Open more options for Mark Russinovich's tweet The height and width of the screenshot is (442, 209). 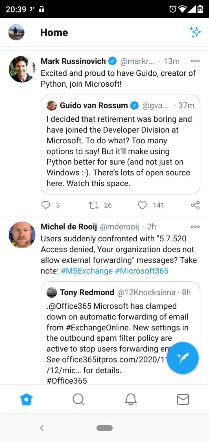pos(195,61)
